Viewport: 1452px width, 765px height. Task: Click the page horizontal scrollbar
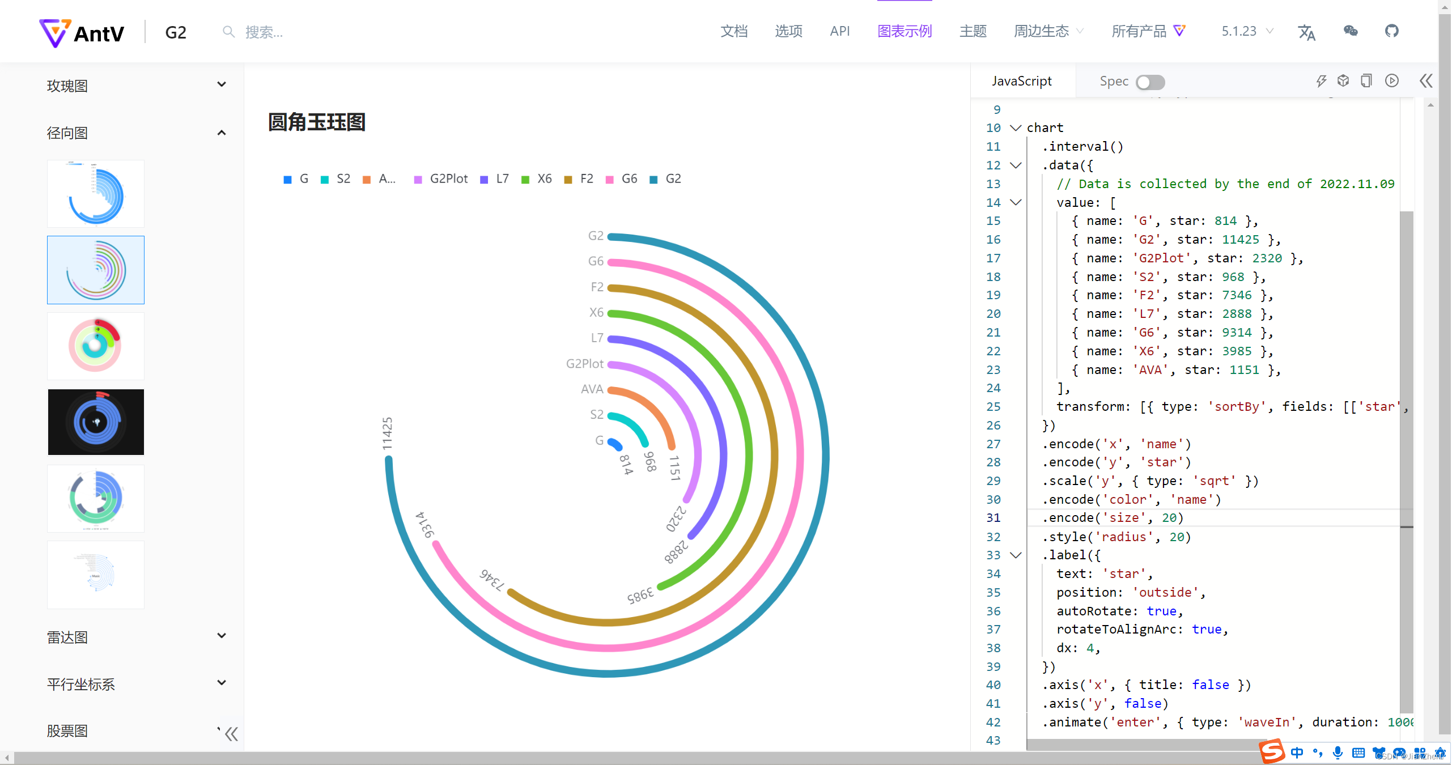pyautogui.click(x=635, y=758)
